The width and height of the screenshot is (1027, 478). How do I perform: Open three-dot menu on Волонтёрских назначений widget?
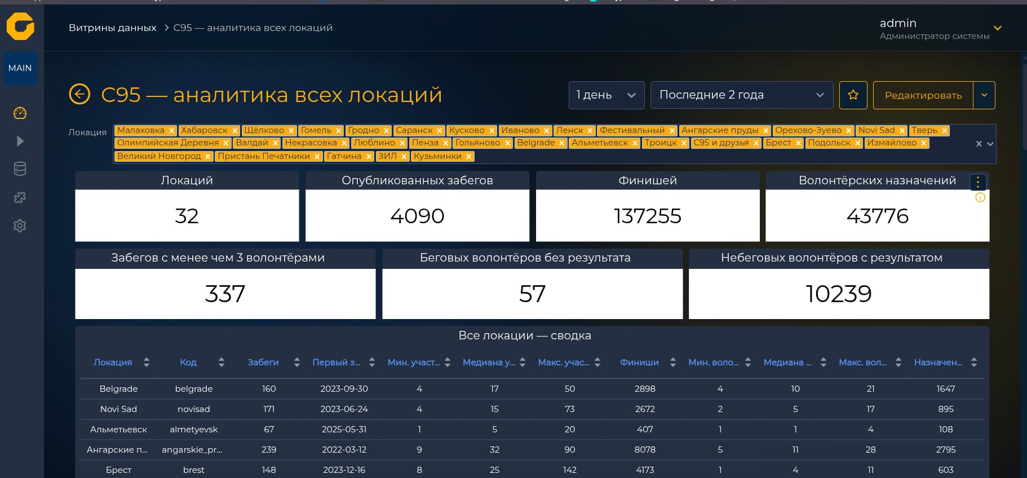click(978, 182)
